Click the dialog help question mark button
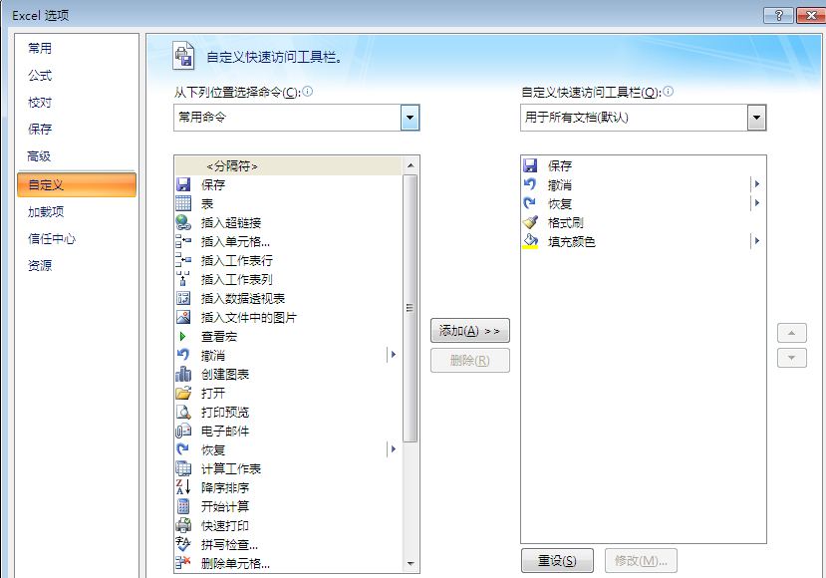The width and height of the screenshot is (826, 578). pos(778,15)
